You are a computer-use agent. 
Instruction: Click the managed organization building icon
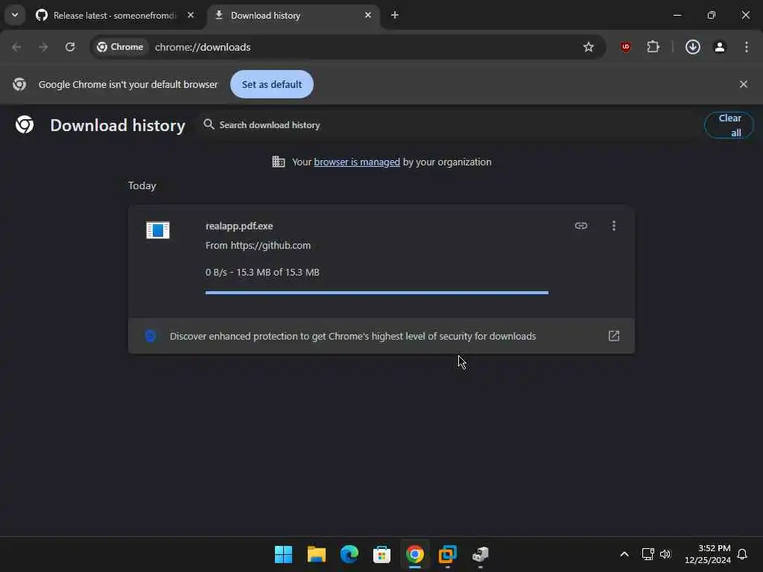point(279,162)
